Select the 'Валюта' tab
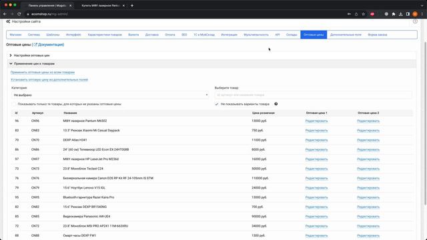The height and width of the screenshot is (240, 427). tap(133, 35)
